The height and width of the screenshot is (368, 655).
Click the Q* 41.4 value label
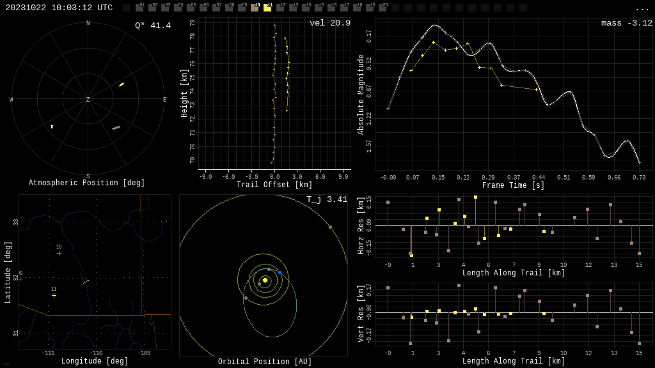[152, 26]
